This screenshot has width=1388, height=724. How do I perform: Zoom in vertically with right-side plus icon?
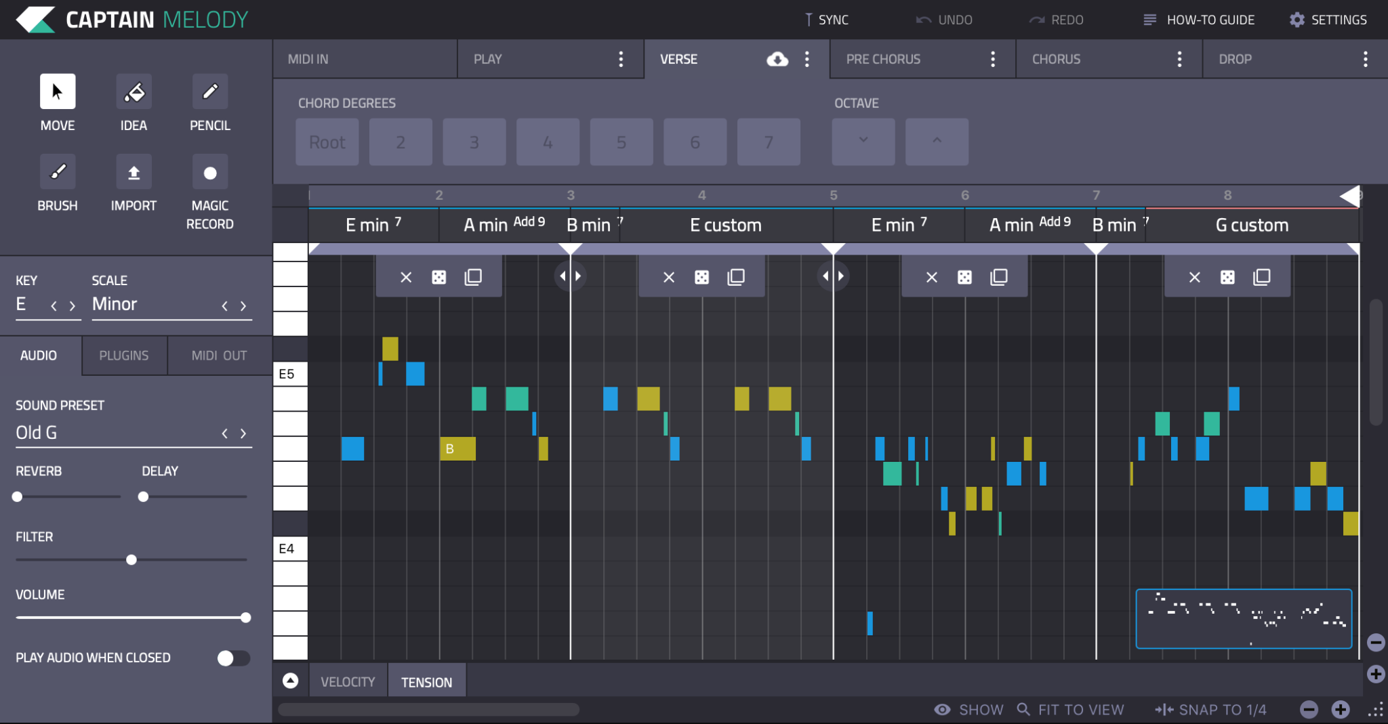(1376, 674)
